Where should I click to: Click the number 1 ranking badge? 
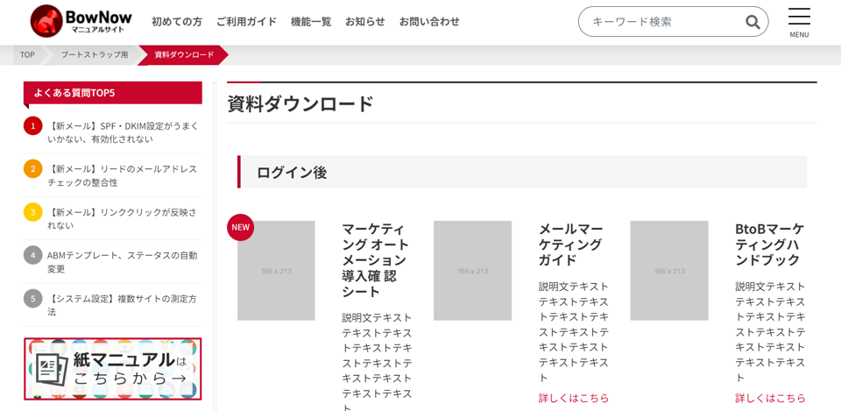pos(32,126)
